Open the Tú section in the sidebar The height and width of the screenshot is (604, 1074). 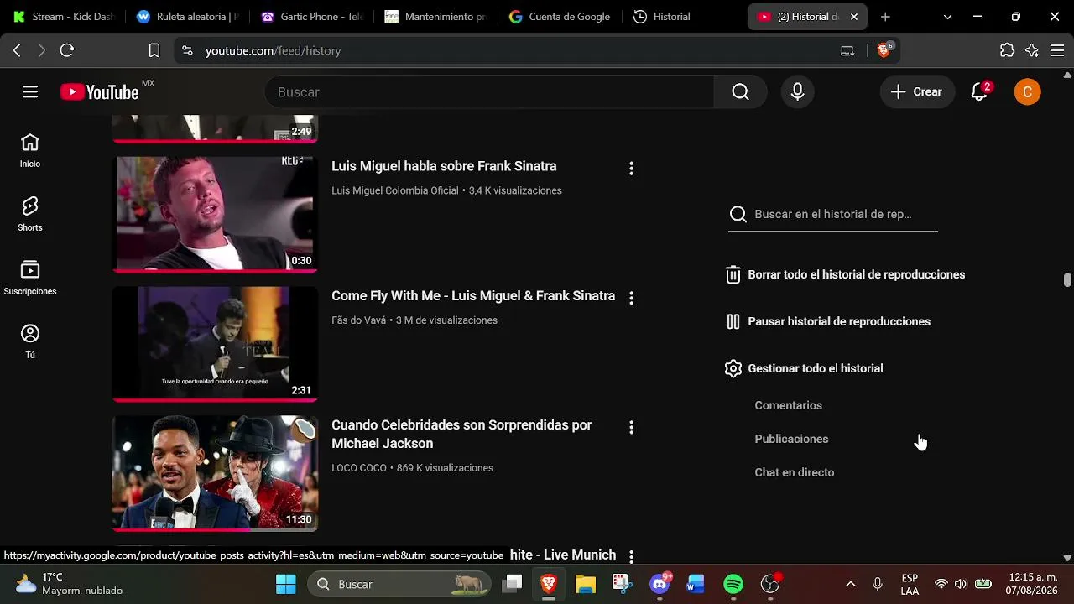pyautogui.click(x=30, y=342)
